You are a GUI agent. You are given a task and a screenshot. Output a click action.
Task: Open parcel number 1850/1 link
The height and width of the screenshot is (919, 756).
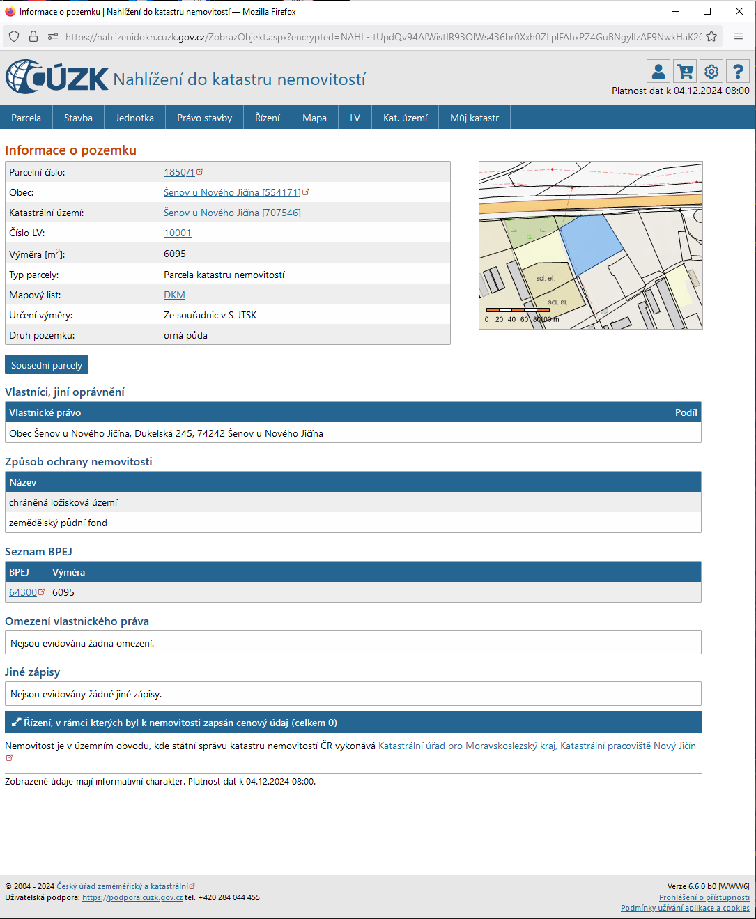[179, 172]
